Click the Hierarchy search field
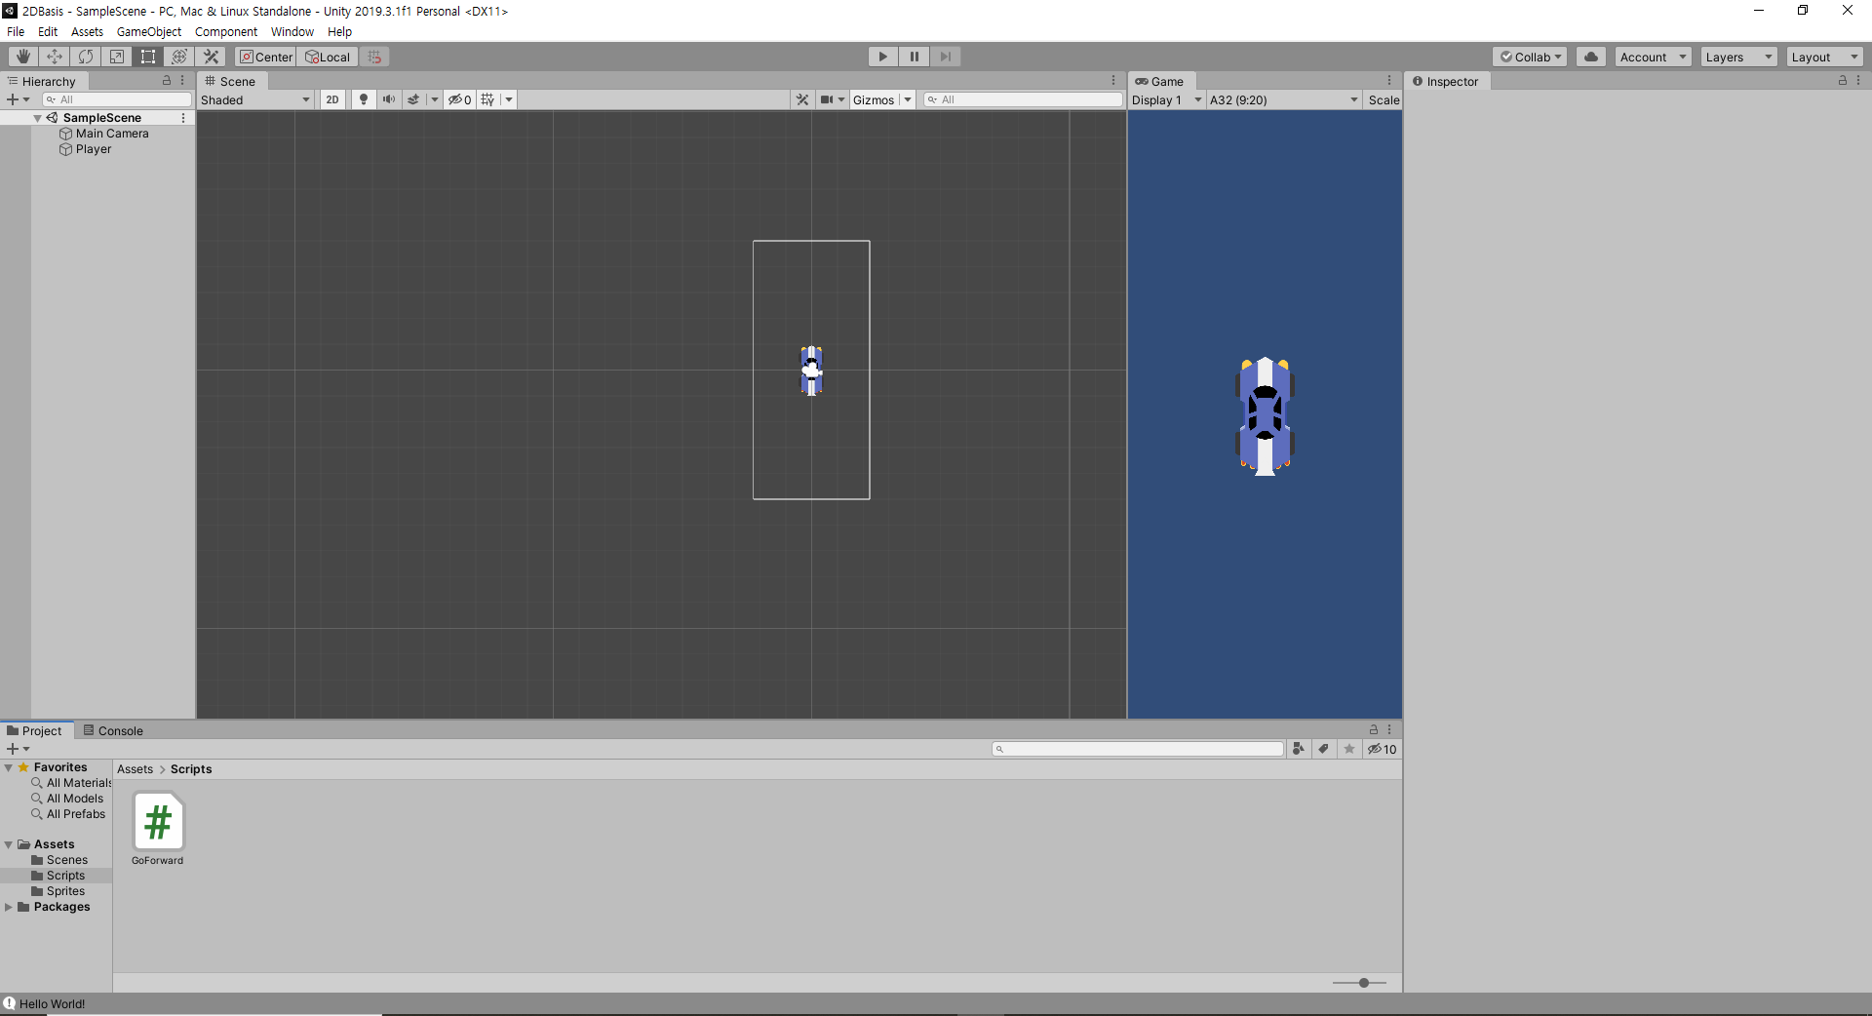 click(x=117, y=99)
